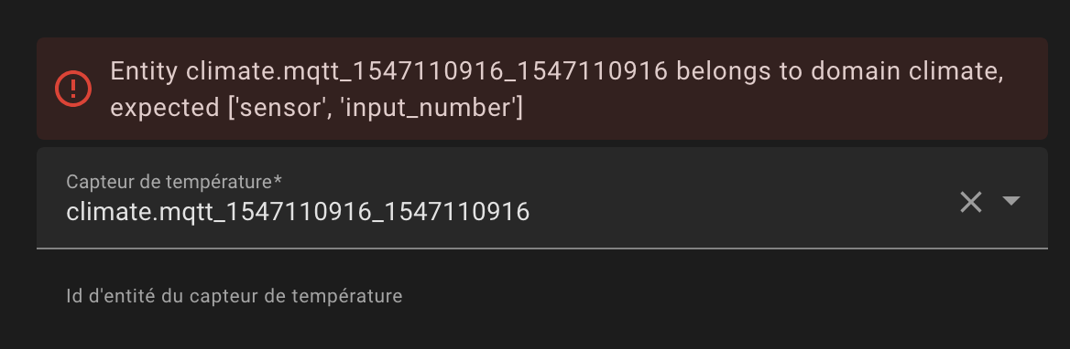Click the required asterisk in the field label
1070x349 pixels.
click(x=278, y=180)
